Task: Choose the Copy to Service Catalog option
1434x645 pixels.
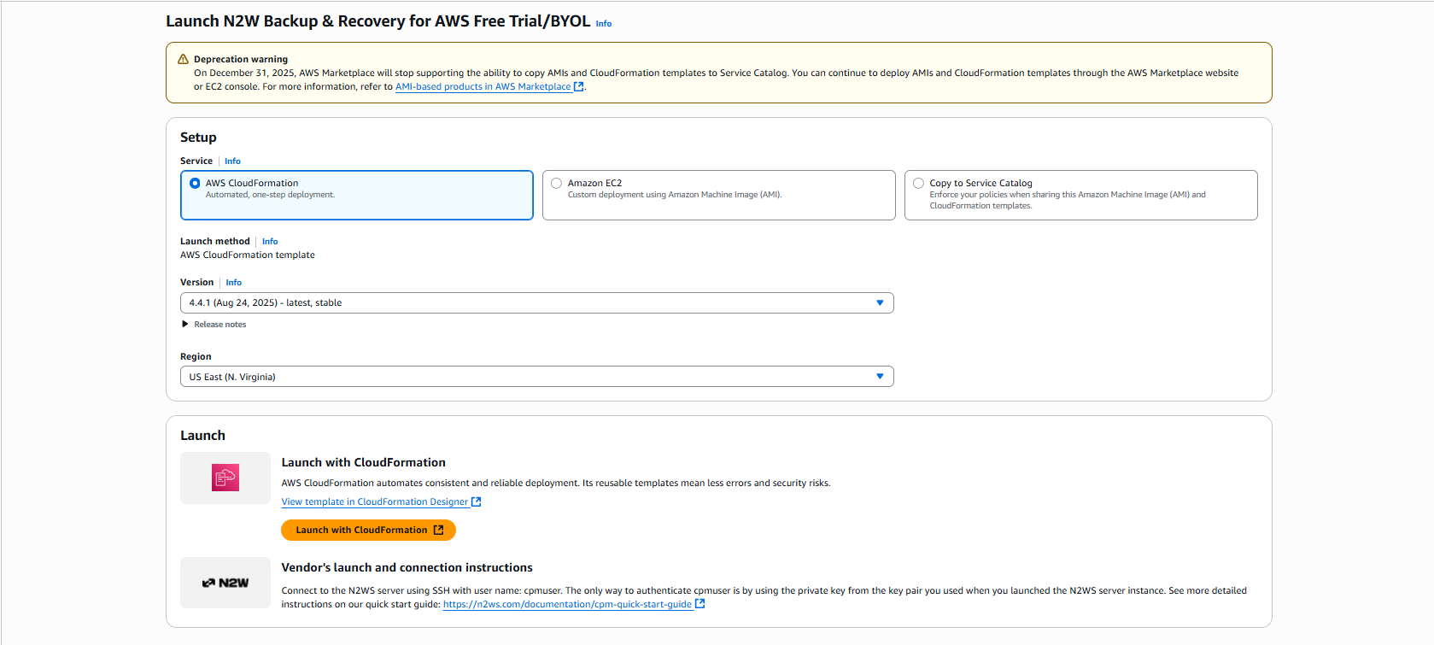Action: (1081, 195)
